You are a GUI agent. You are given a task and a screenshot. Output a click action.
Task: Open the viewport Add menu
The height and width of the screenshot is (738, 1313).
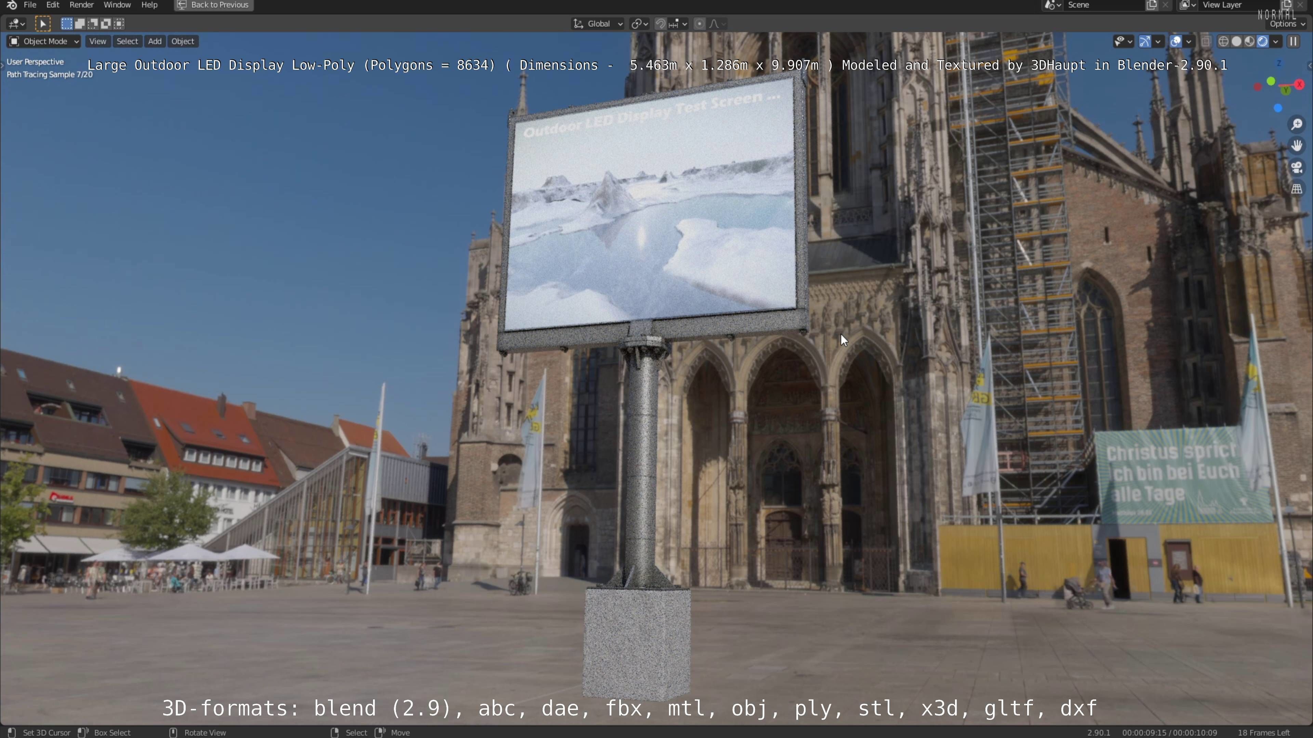(x=155, y=41)
